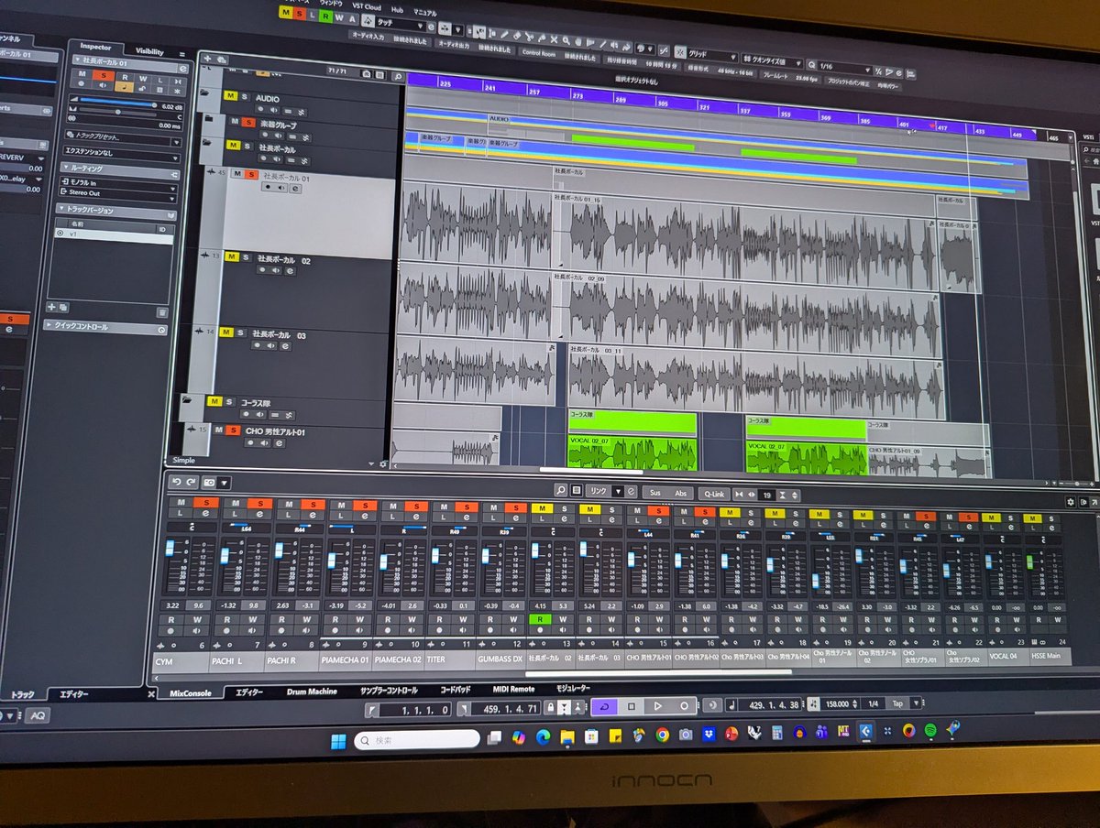
Task: Toggle Solo on PACHI L mixer channel
Action: pyautogui.click(x=259, y=502)
